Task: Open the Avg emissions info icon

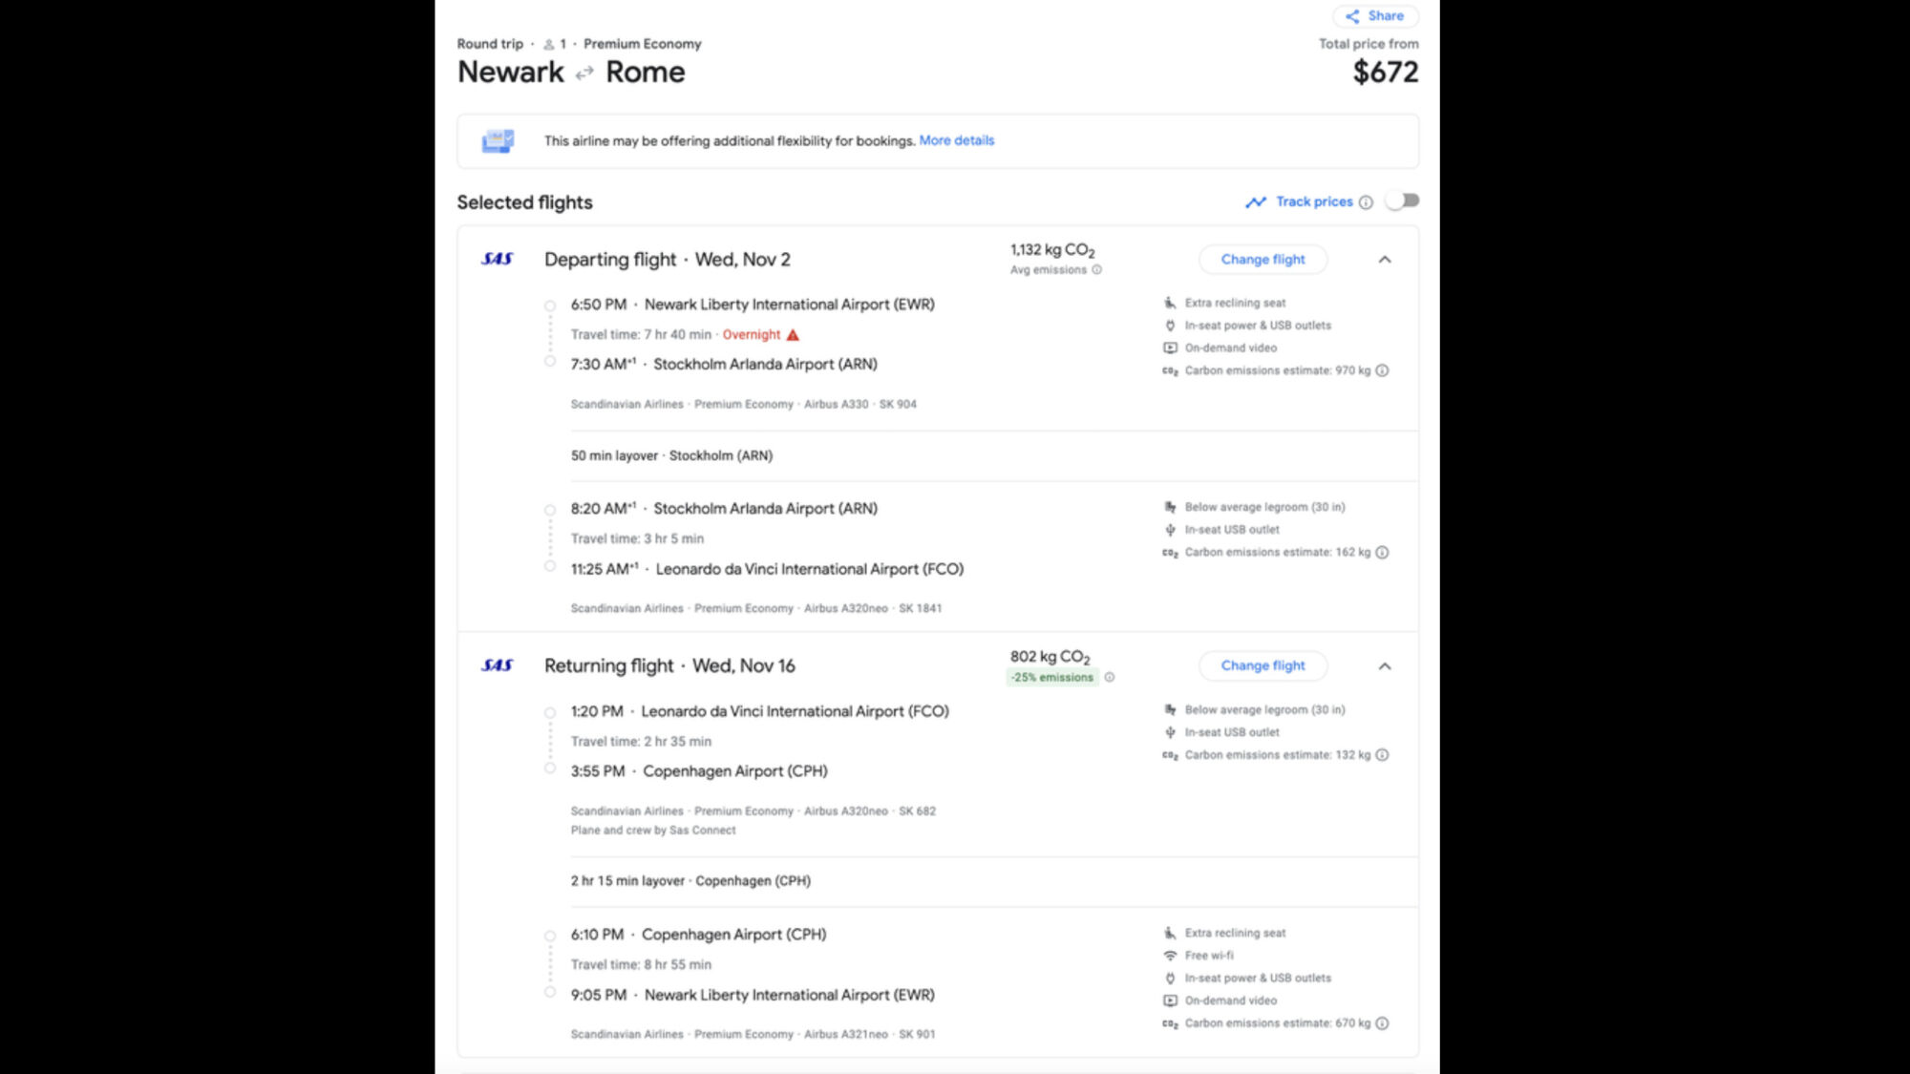Action: (1094, 270)
